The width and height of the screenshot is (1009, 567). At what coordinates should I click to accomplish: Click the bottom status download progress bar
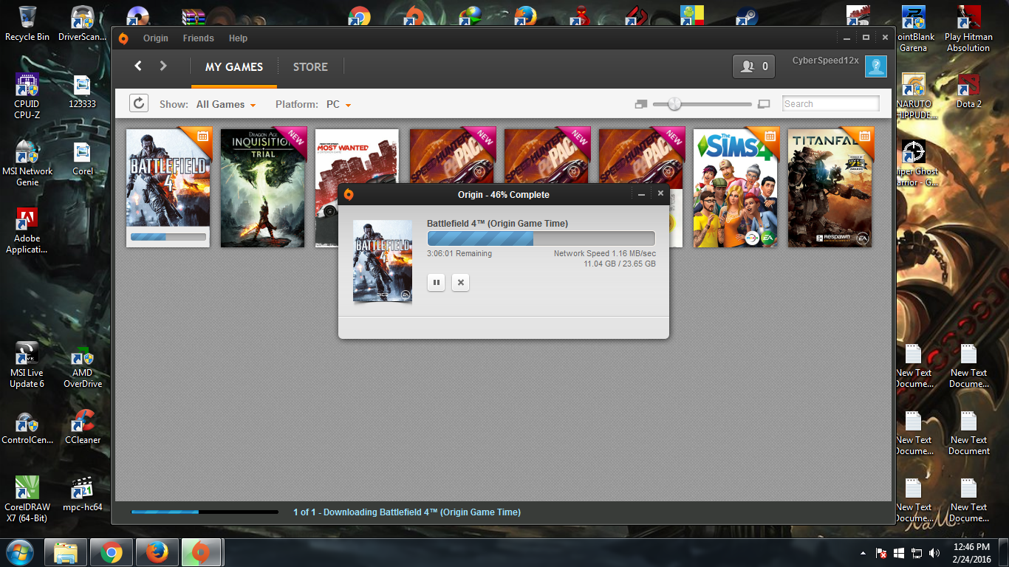point(205,512)
